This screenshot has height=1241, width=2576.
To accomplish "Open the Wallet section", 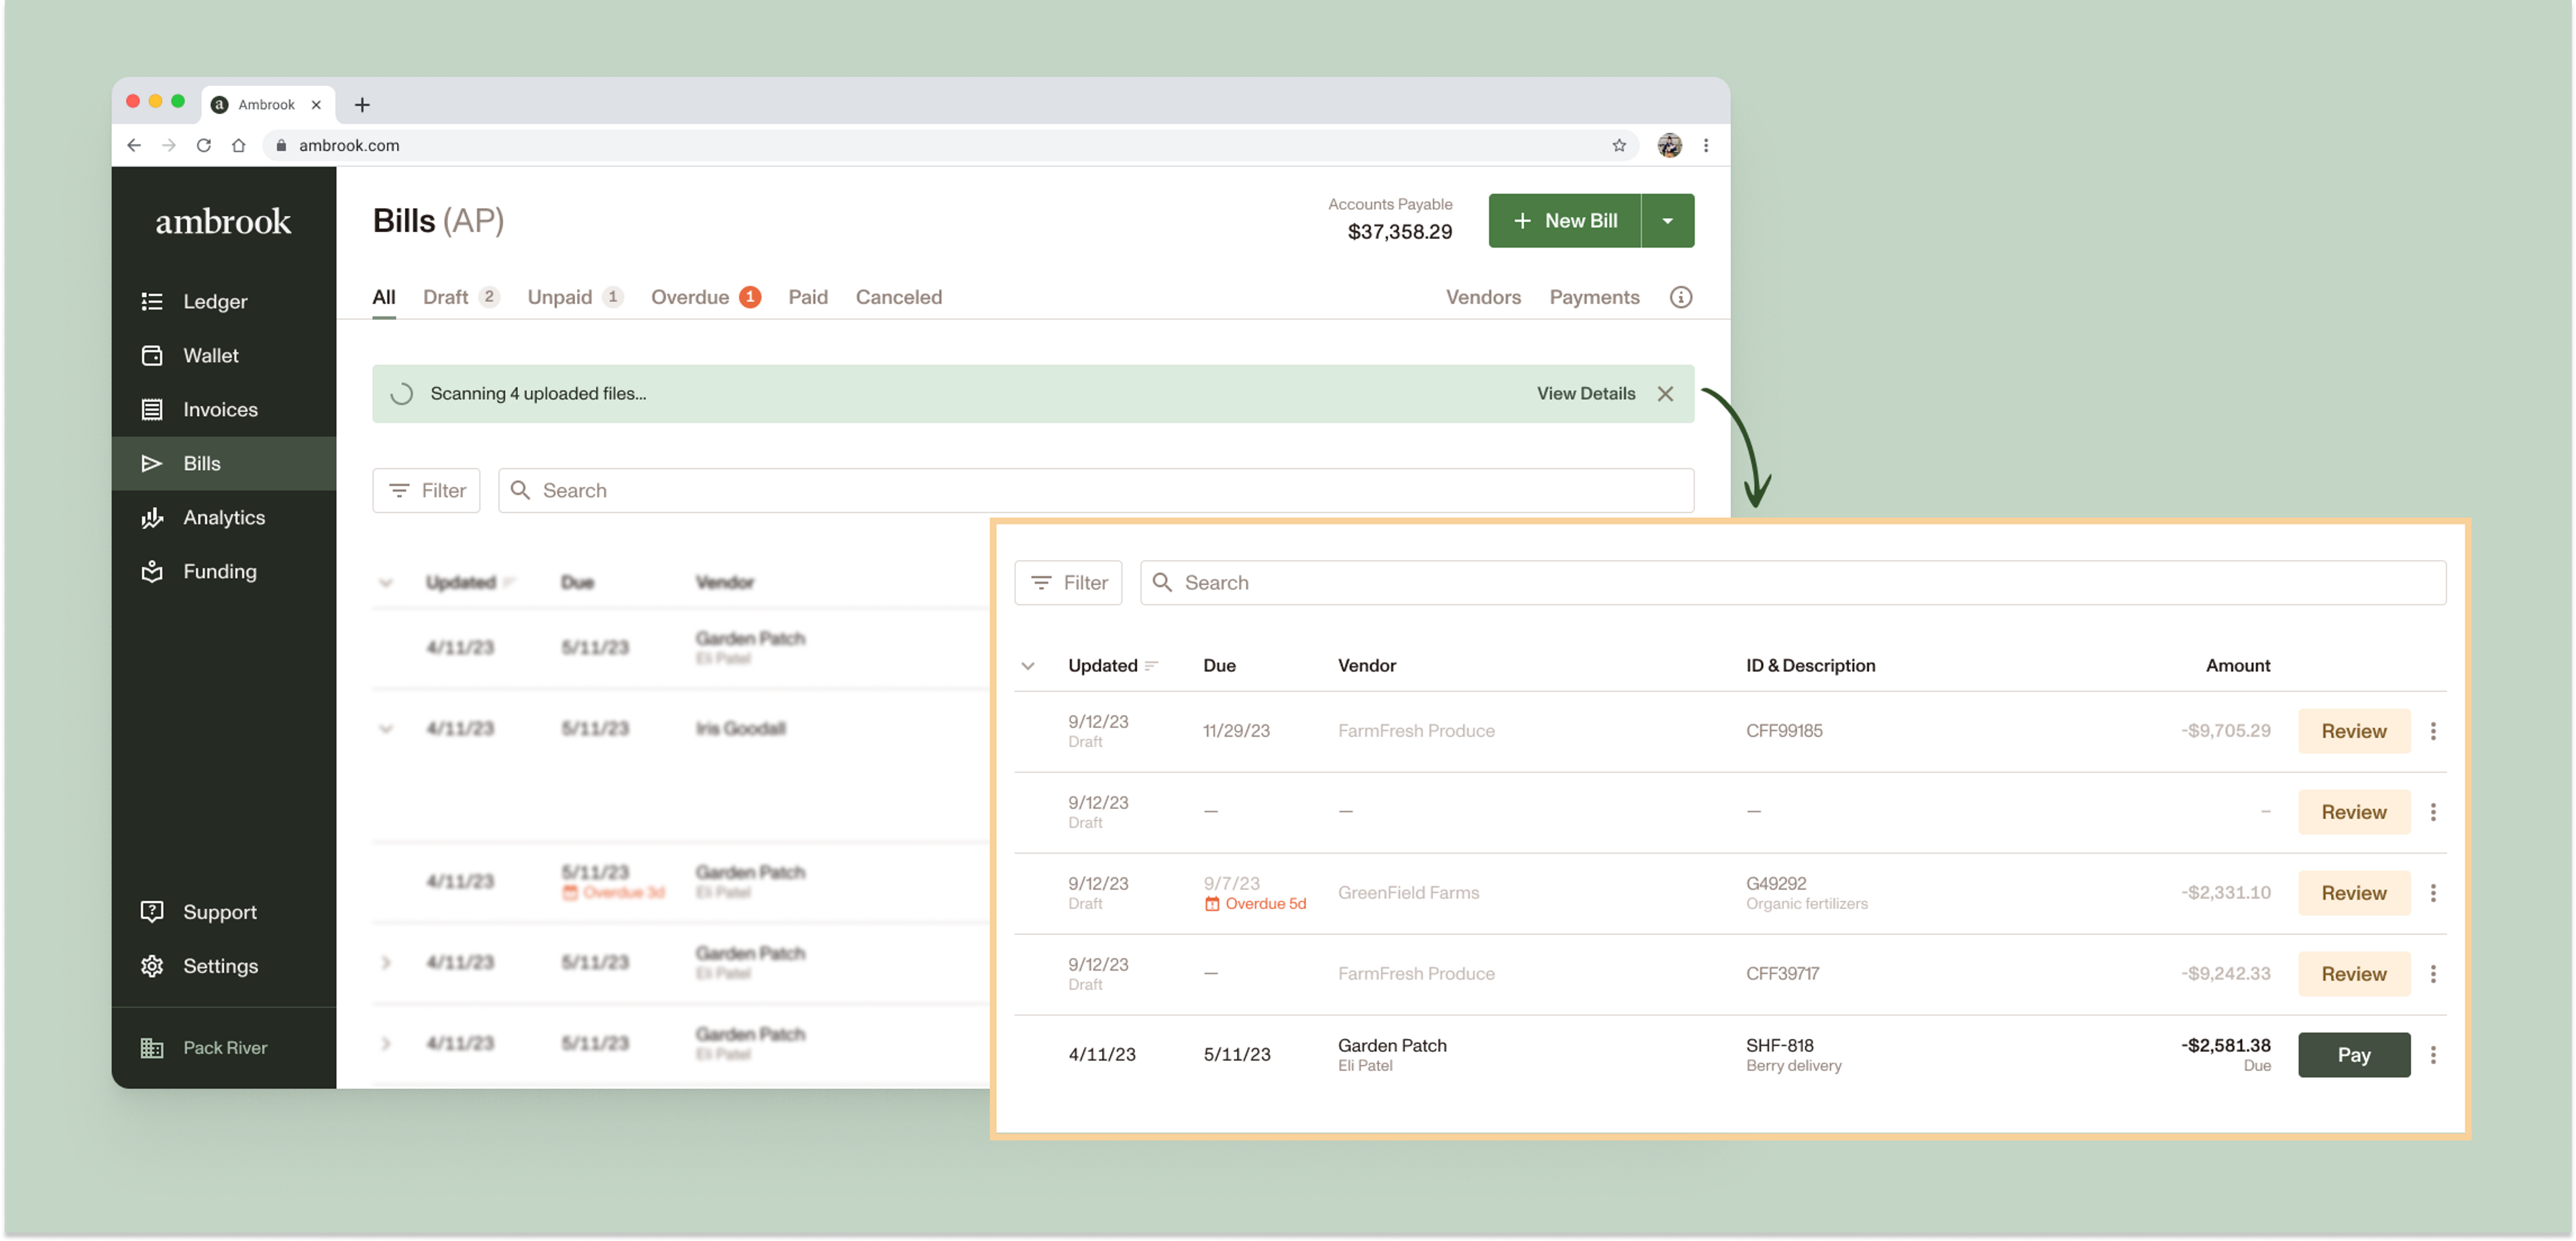I will 210,355.
